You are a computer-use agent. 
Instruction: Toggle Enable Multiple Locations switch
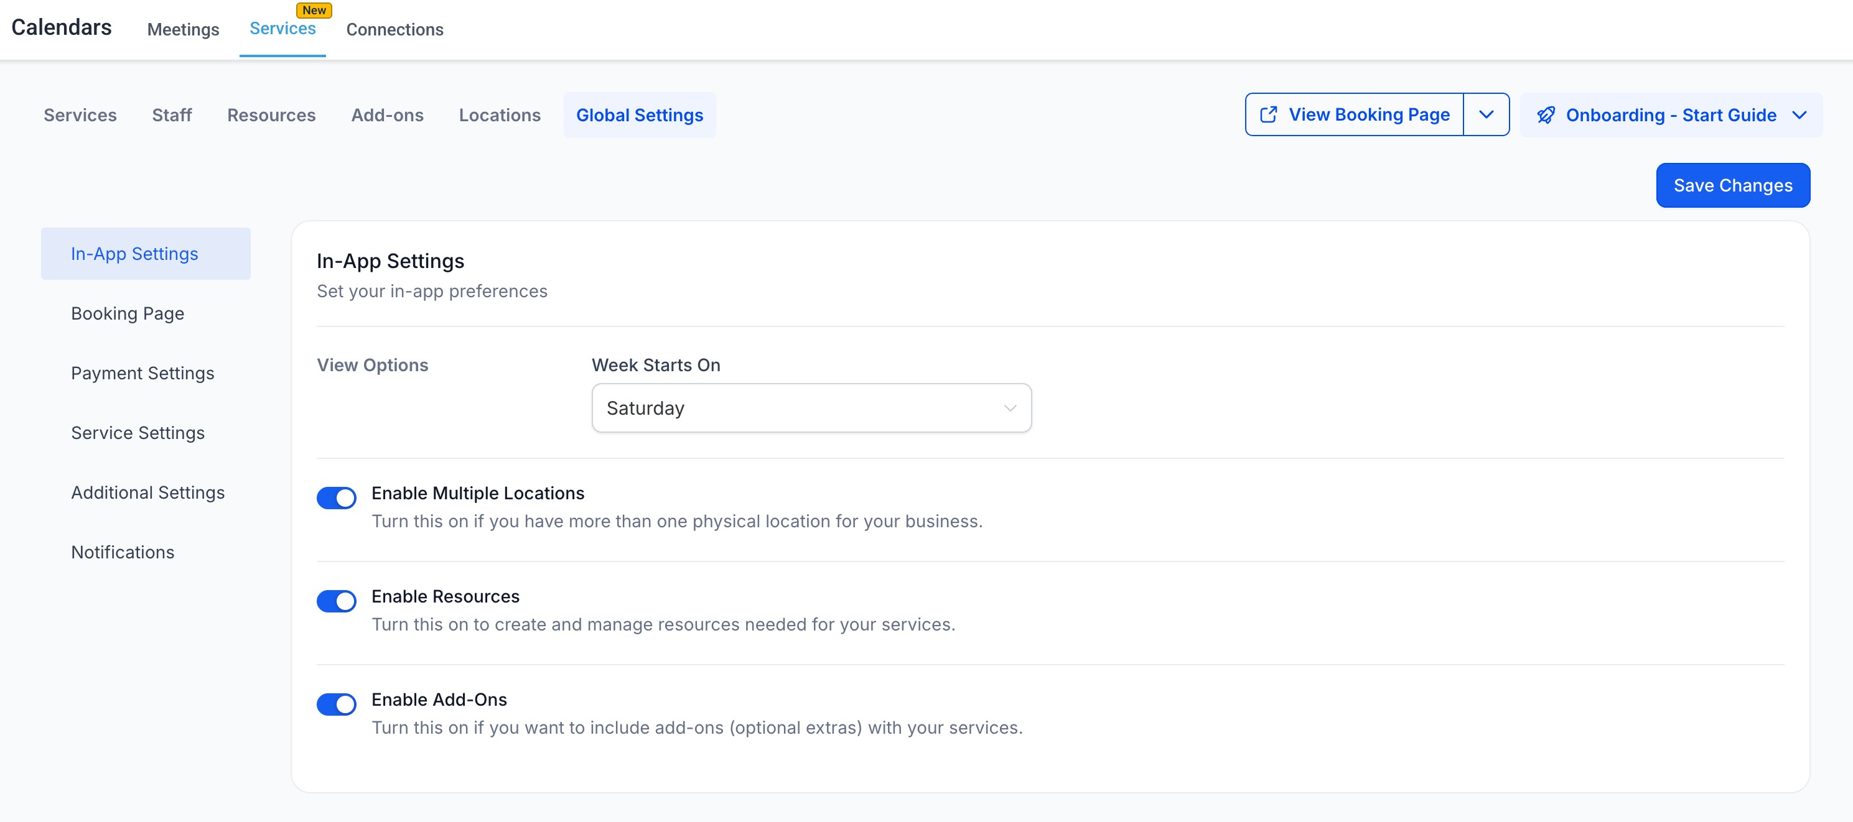tap(337, 498)
